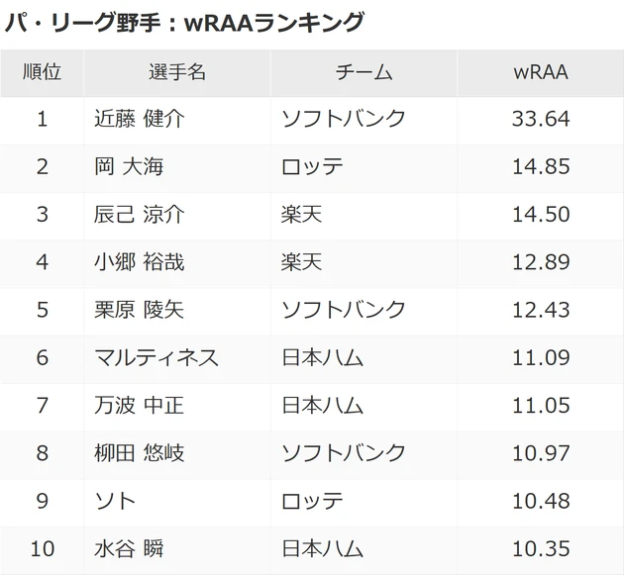Click the wRAA value 14.85

541,166
